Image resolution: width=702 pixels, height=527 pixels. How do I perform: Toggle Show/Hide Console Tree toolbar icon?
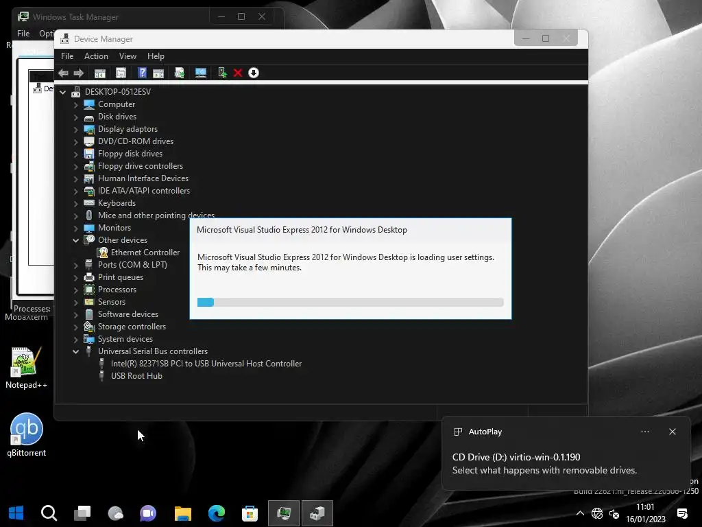tap(100, 73)
